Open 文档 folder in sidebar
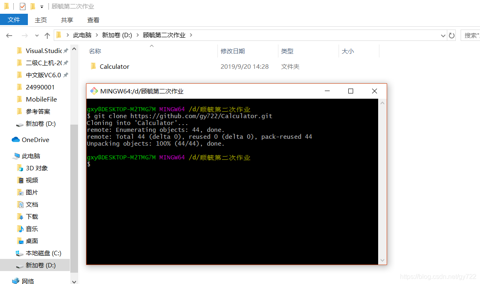480x284 pixels. [32, 205]
